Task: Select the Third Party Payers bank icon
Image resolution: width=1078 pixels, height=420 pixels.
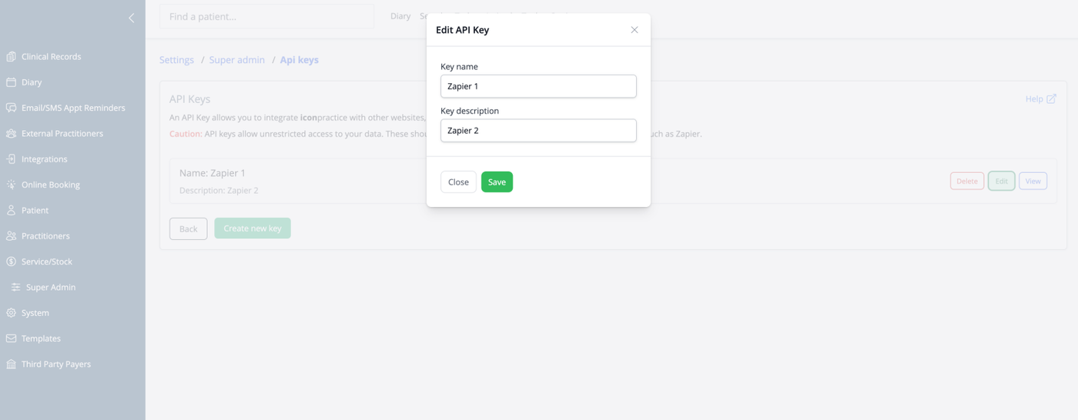Action: pyautogui.click(x=11, y=364)
